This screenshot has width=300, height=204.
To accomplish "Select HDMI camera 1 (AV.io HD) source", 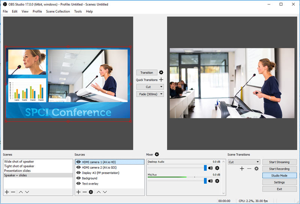I will (109, 162).
